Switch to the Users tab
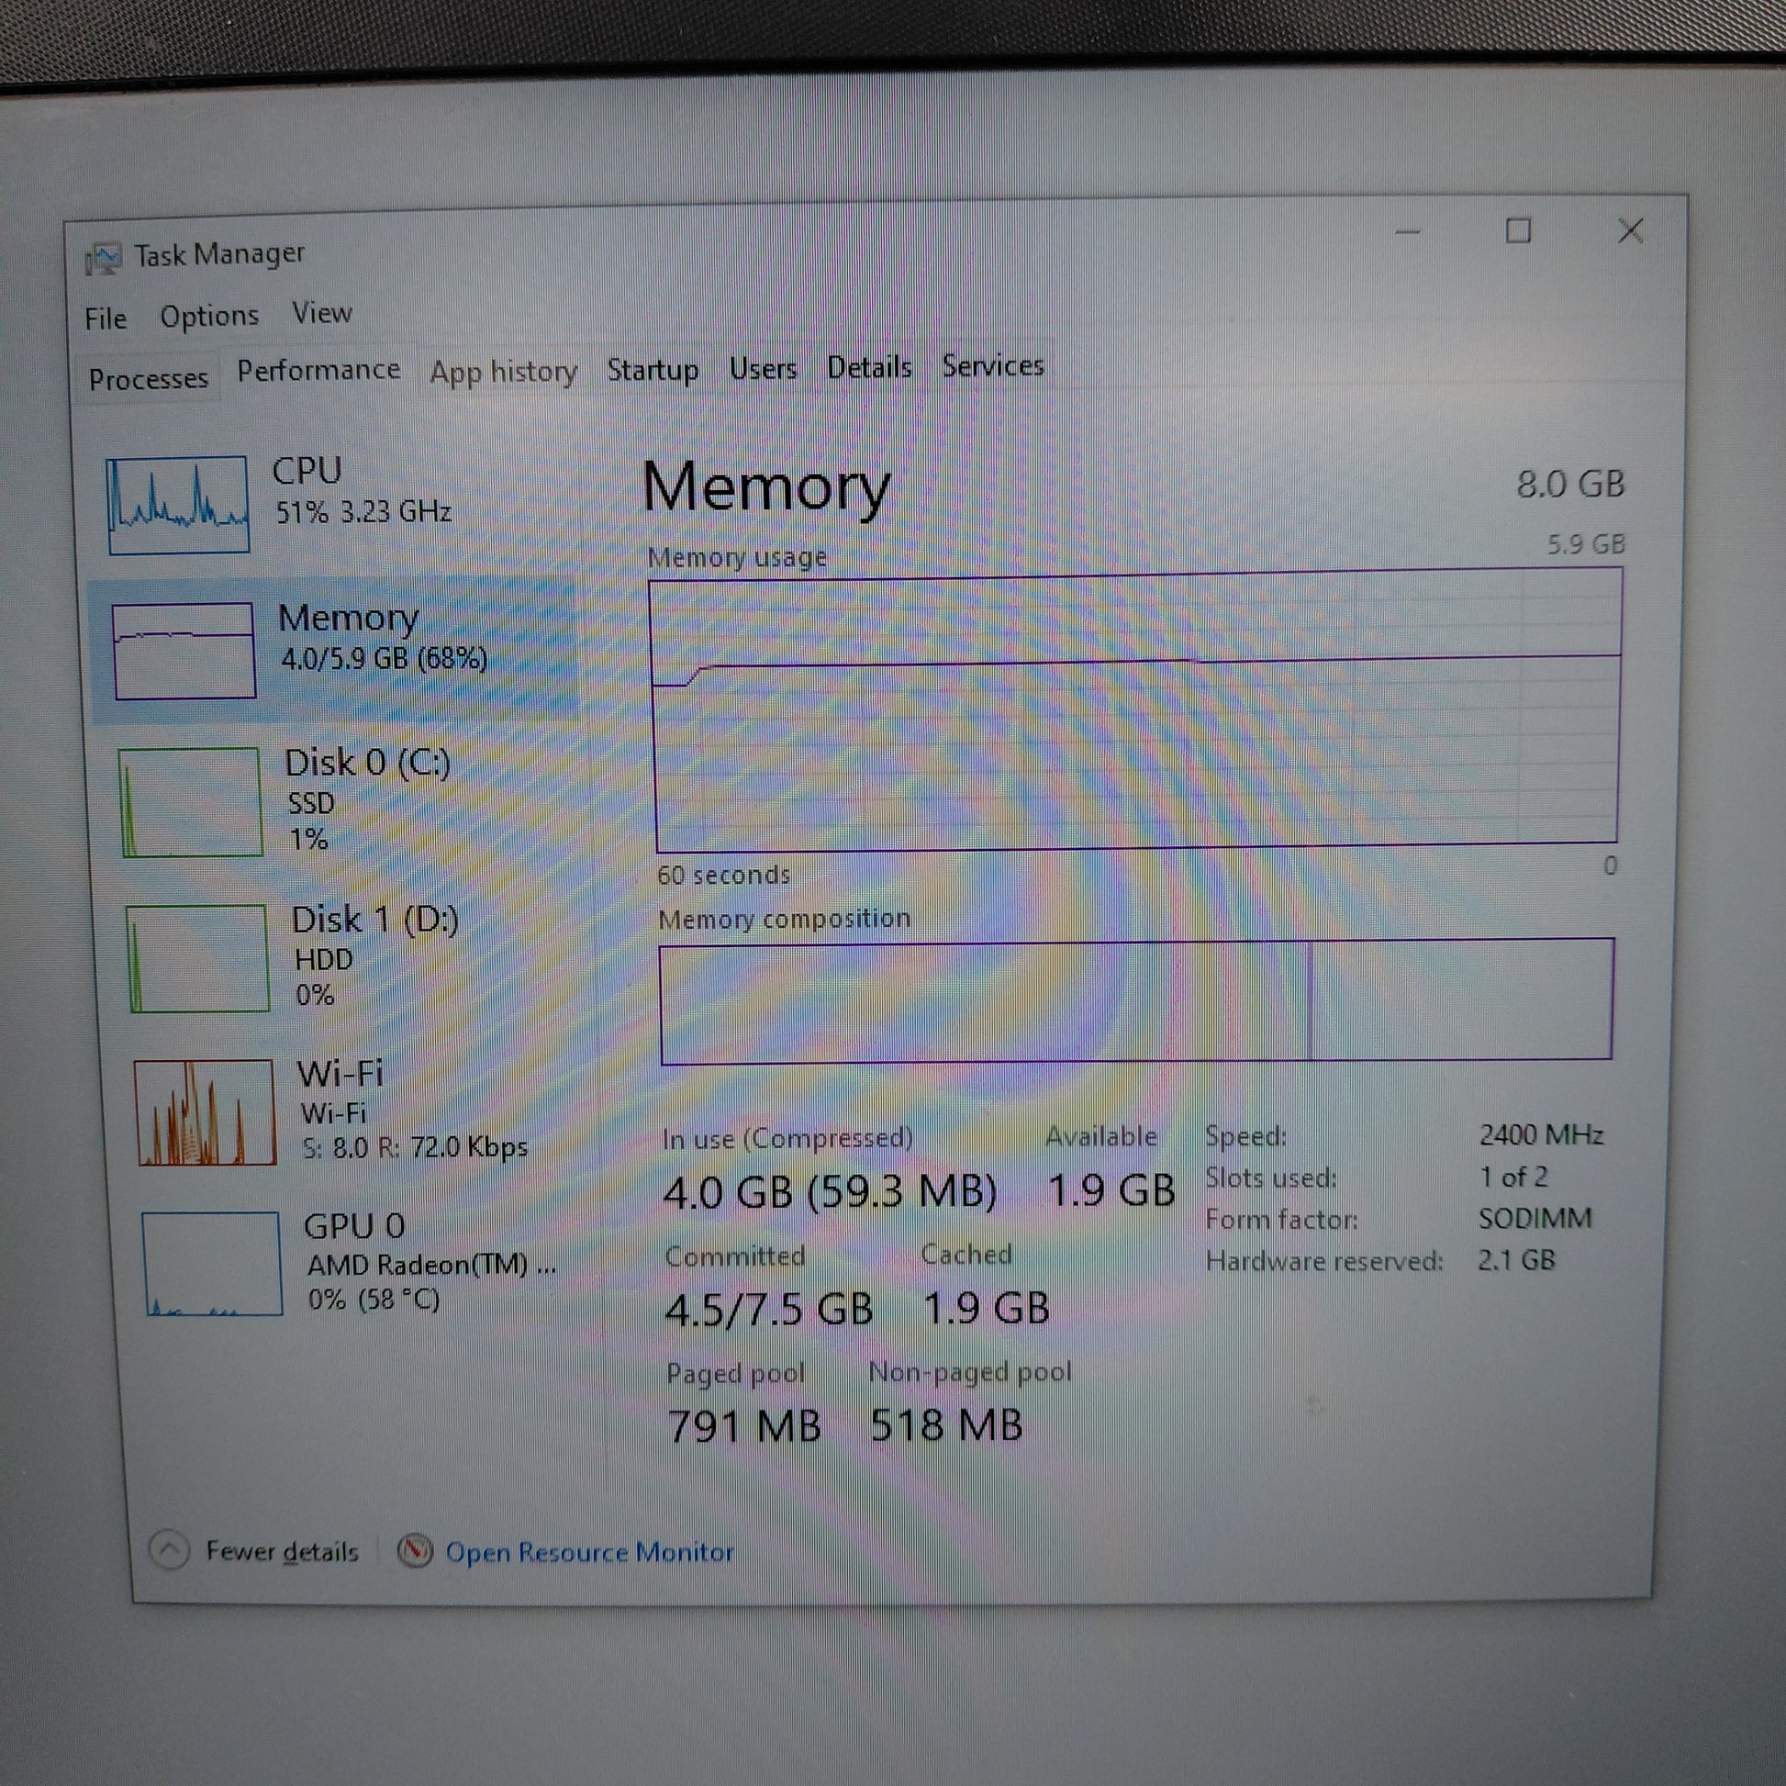 click(763, 369)
